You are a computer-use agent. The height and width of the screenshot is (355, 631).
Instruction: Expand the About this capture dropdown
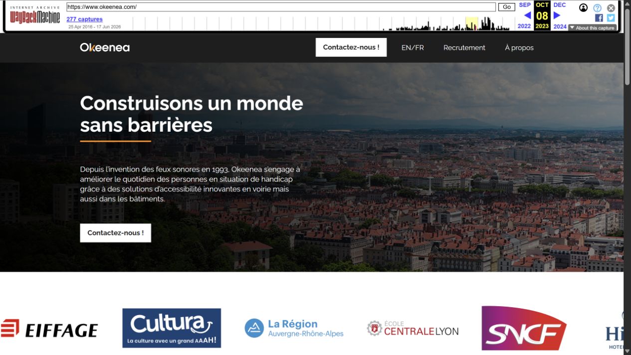[592, 28]
